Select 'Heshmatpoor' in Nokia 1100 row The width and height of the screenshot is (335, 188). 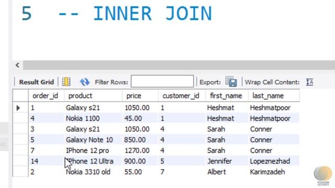pos(270,119)
